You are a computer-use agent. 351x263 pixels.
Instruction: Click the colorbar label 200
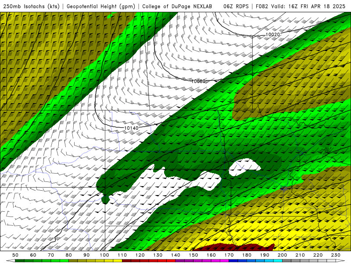pyautogui.click(x=282, y=255)
